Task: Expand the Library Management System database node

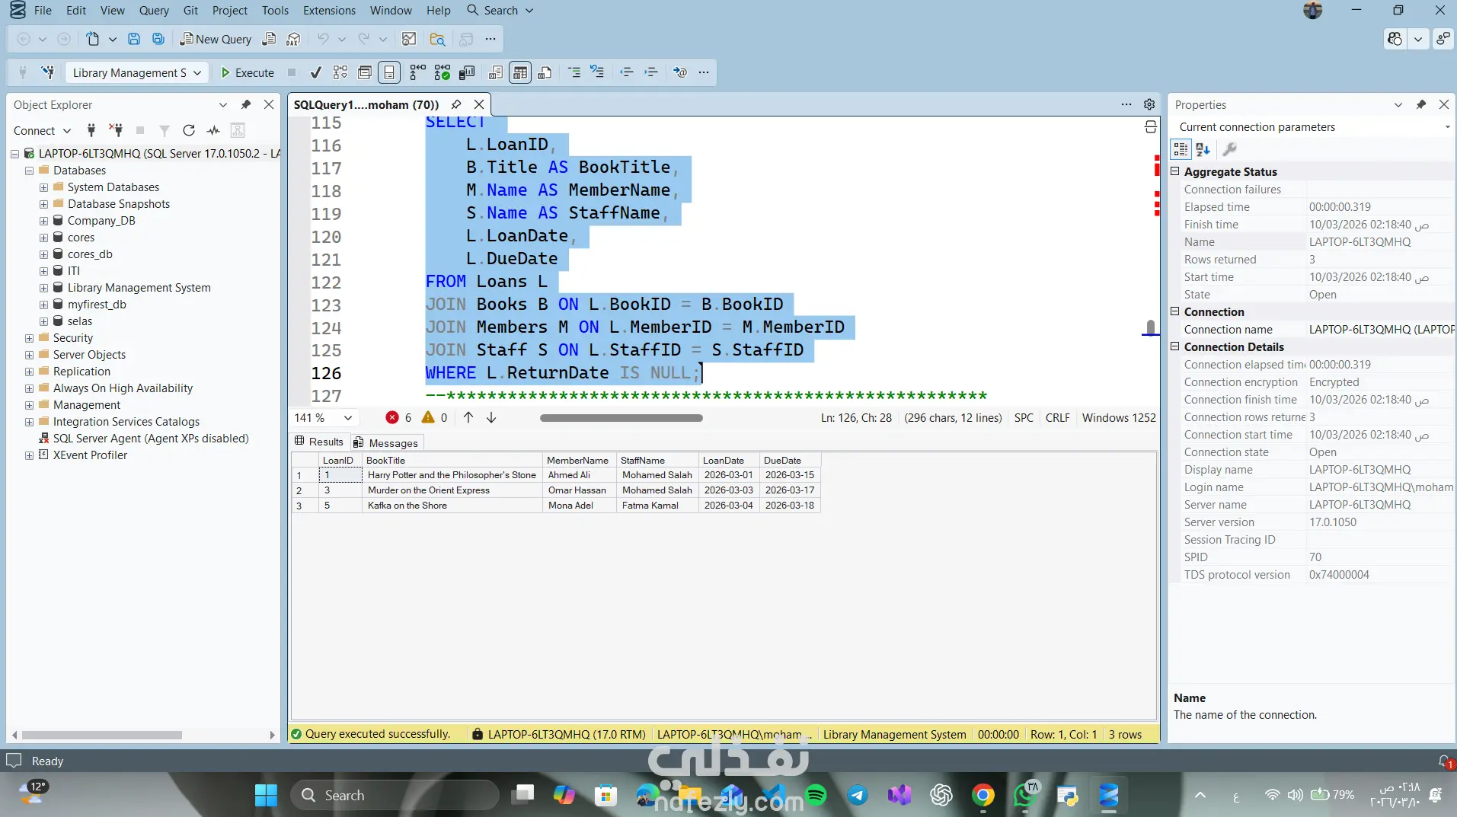Action: pyautogui.click(x=43, y=288)
